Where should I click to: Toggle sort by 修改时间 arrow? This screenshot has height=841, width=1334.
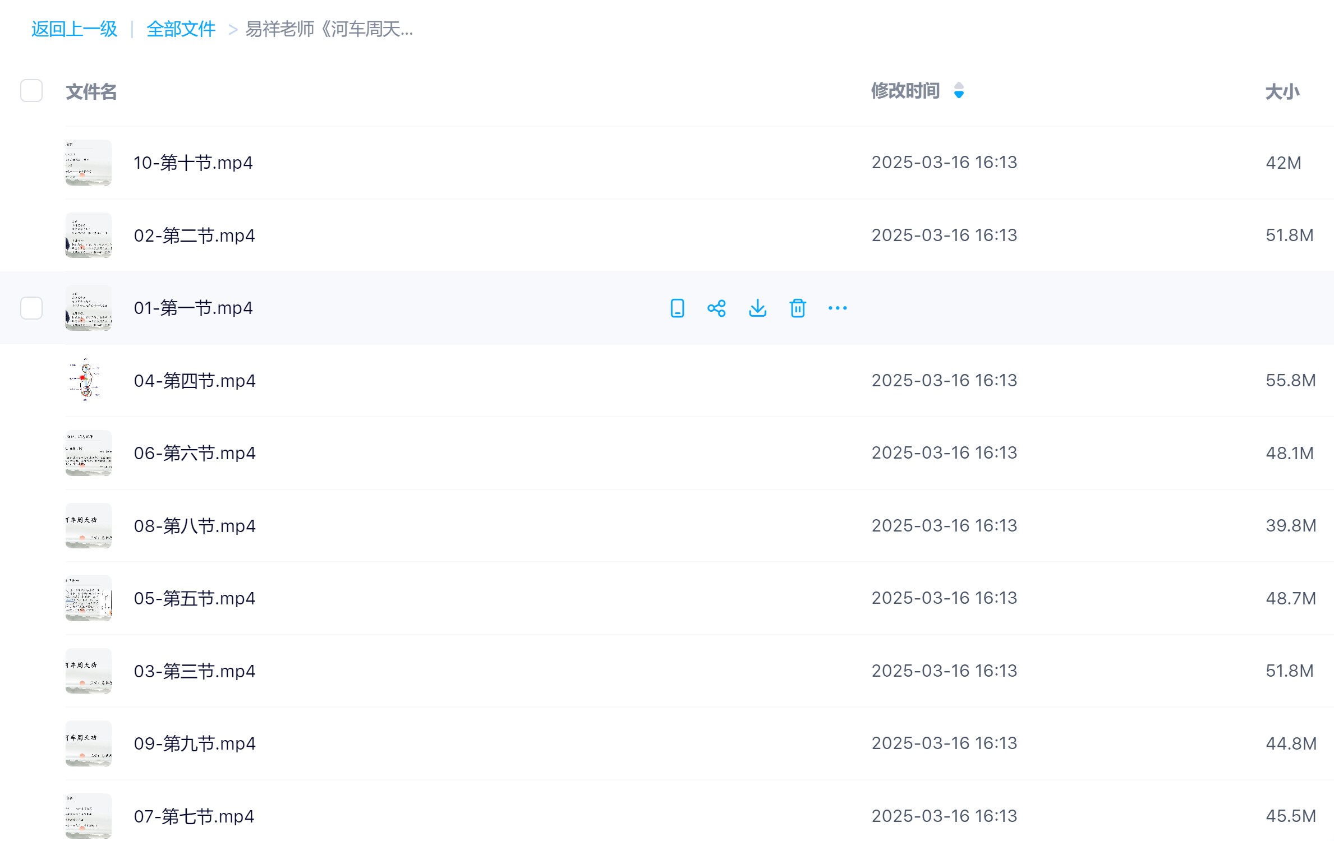click(x=959, y=91)
